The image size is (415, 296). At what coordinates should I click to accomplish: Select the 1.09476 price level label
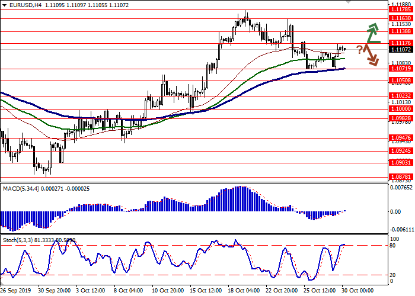point(401,137)
